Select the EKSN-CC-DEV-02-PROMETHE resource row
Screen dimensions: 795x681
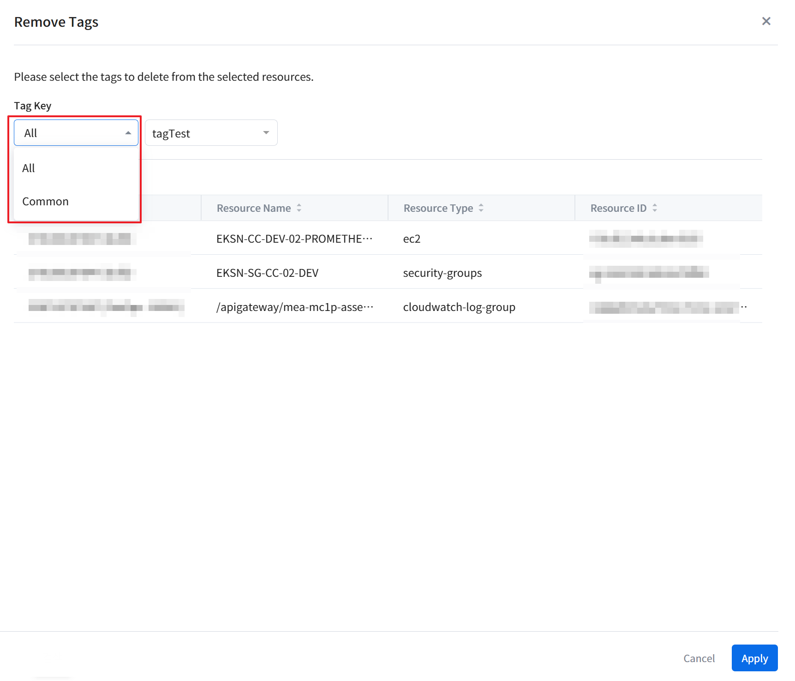click(x=294, y=239)
